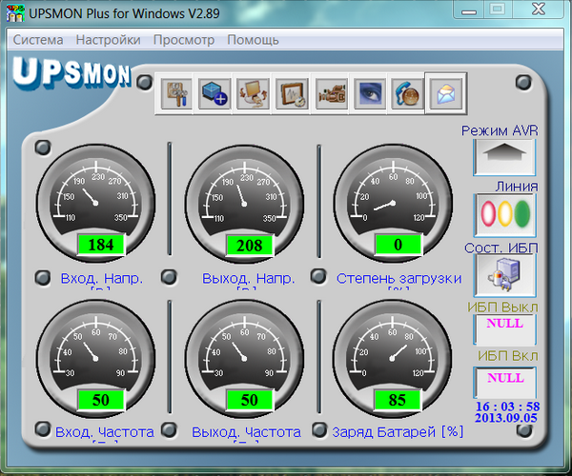Click the UPSMON title bar app icon
The height and width of the screenshot is (476, 572).
[15, 12]
